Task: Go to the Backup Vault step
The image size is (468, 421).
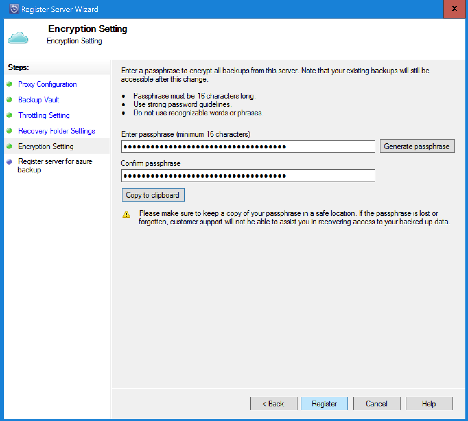Action: click(39, 100)
